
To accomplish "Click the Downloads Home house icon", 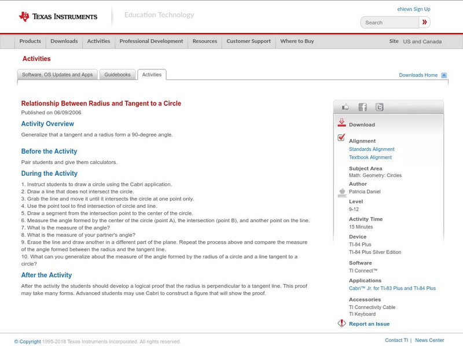I will 444,75.
